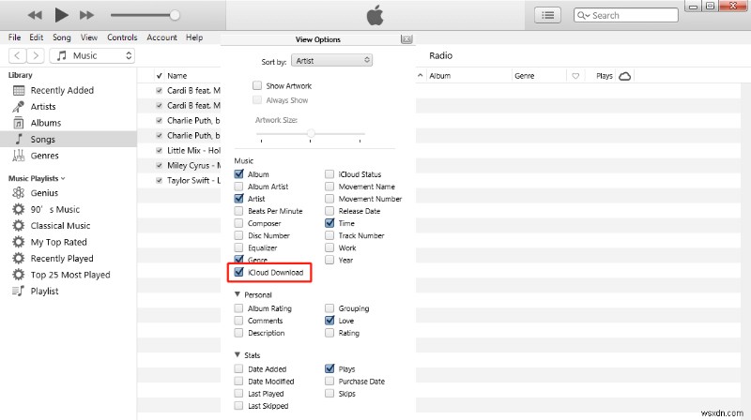Uncheck the Taylor Swift song checkbox
This screenshot has height=420, width=751.
pyautogui.click(x=159, y=180)
